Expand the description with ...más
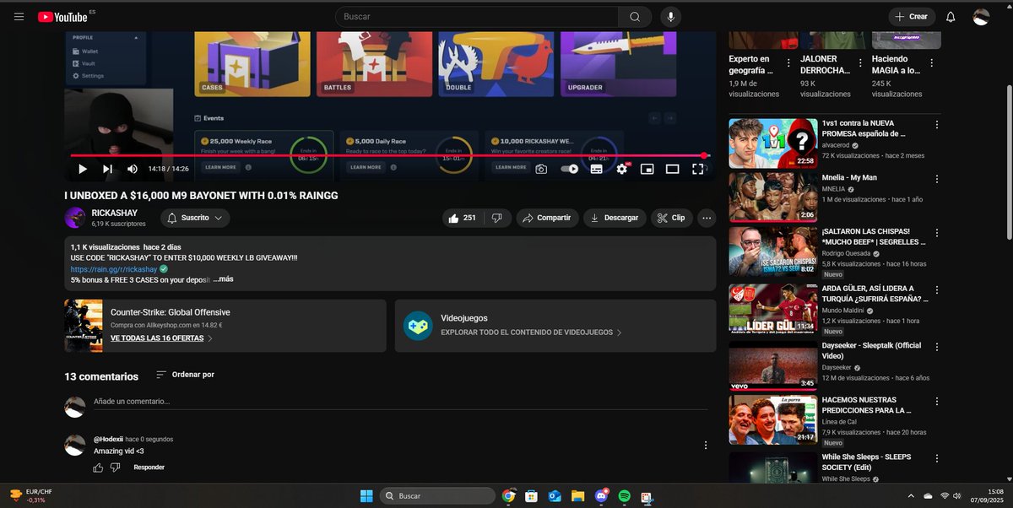Image resolution: width=1013 pixels, height=508 pixels. (x=223, y=279)
